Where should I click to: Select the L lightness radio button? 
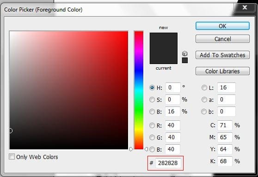[204, 88]
